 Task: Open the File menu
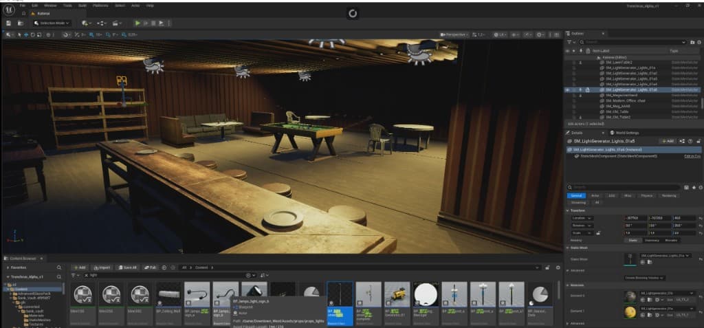[23, 6]
